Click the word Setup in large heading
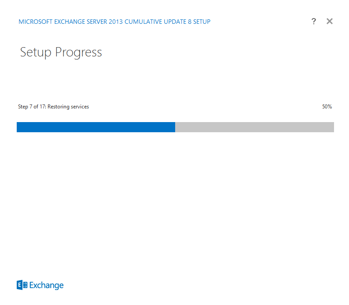The height and width of the screenshot is (305, 349). pyautogui.click(x=36, y=52)
